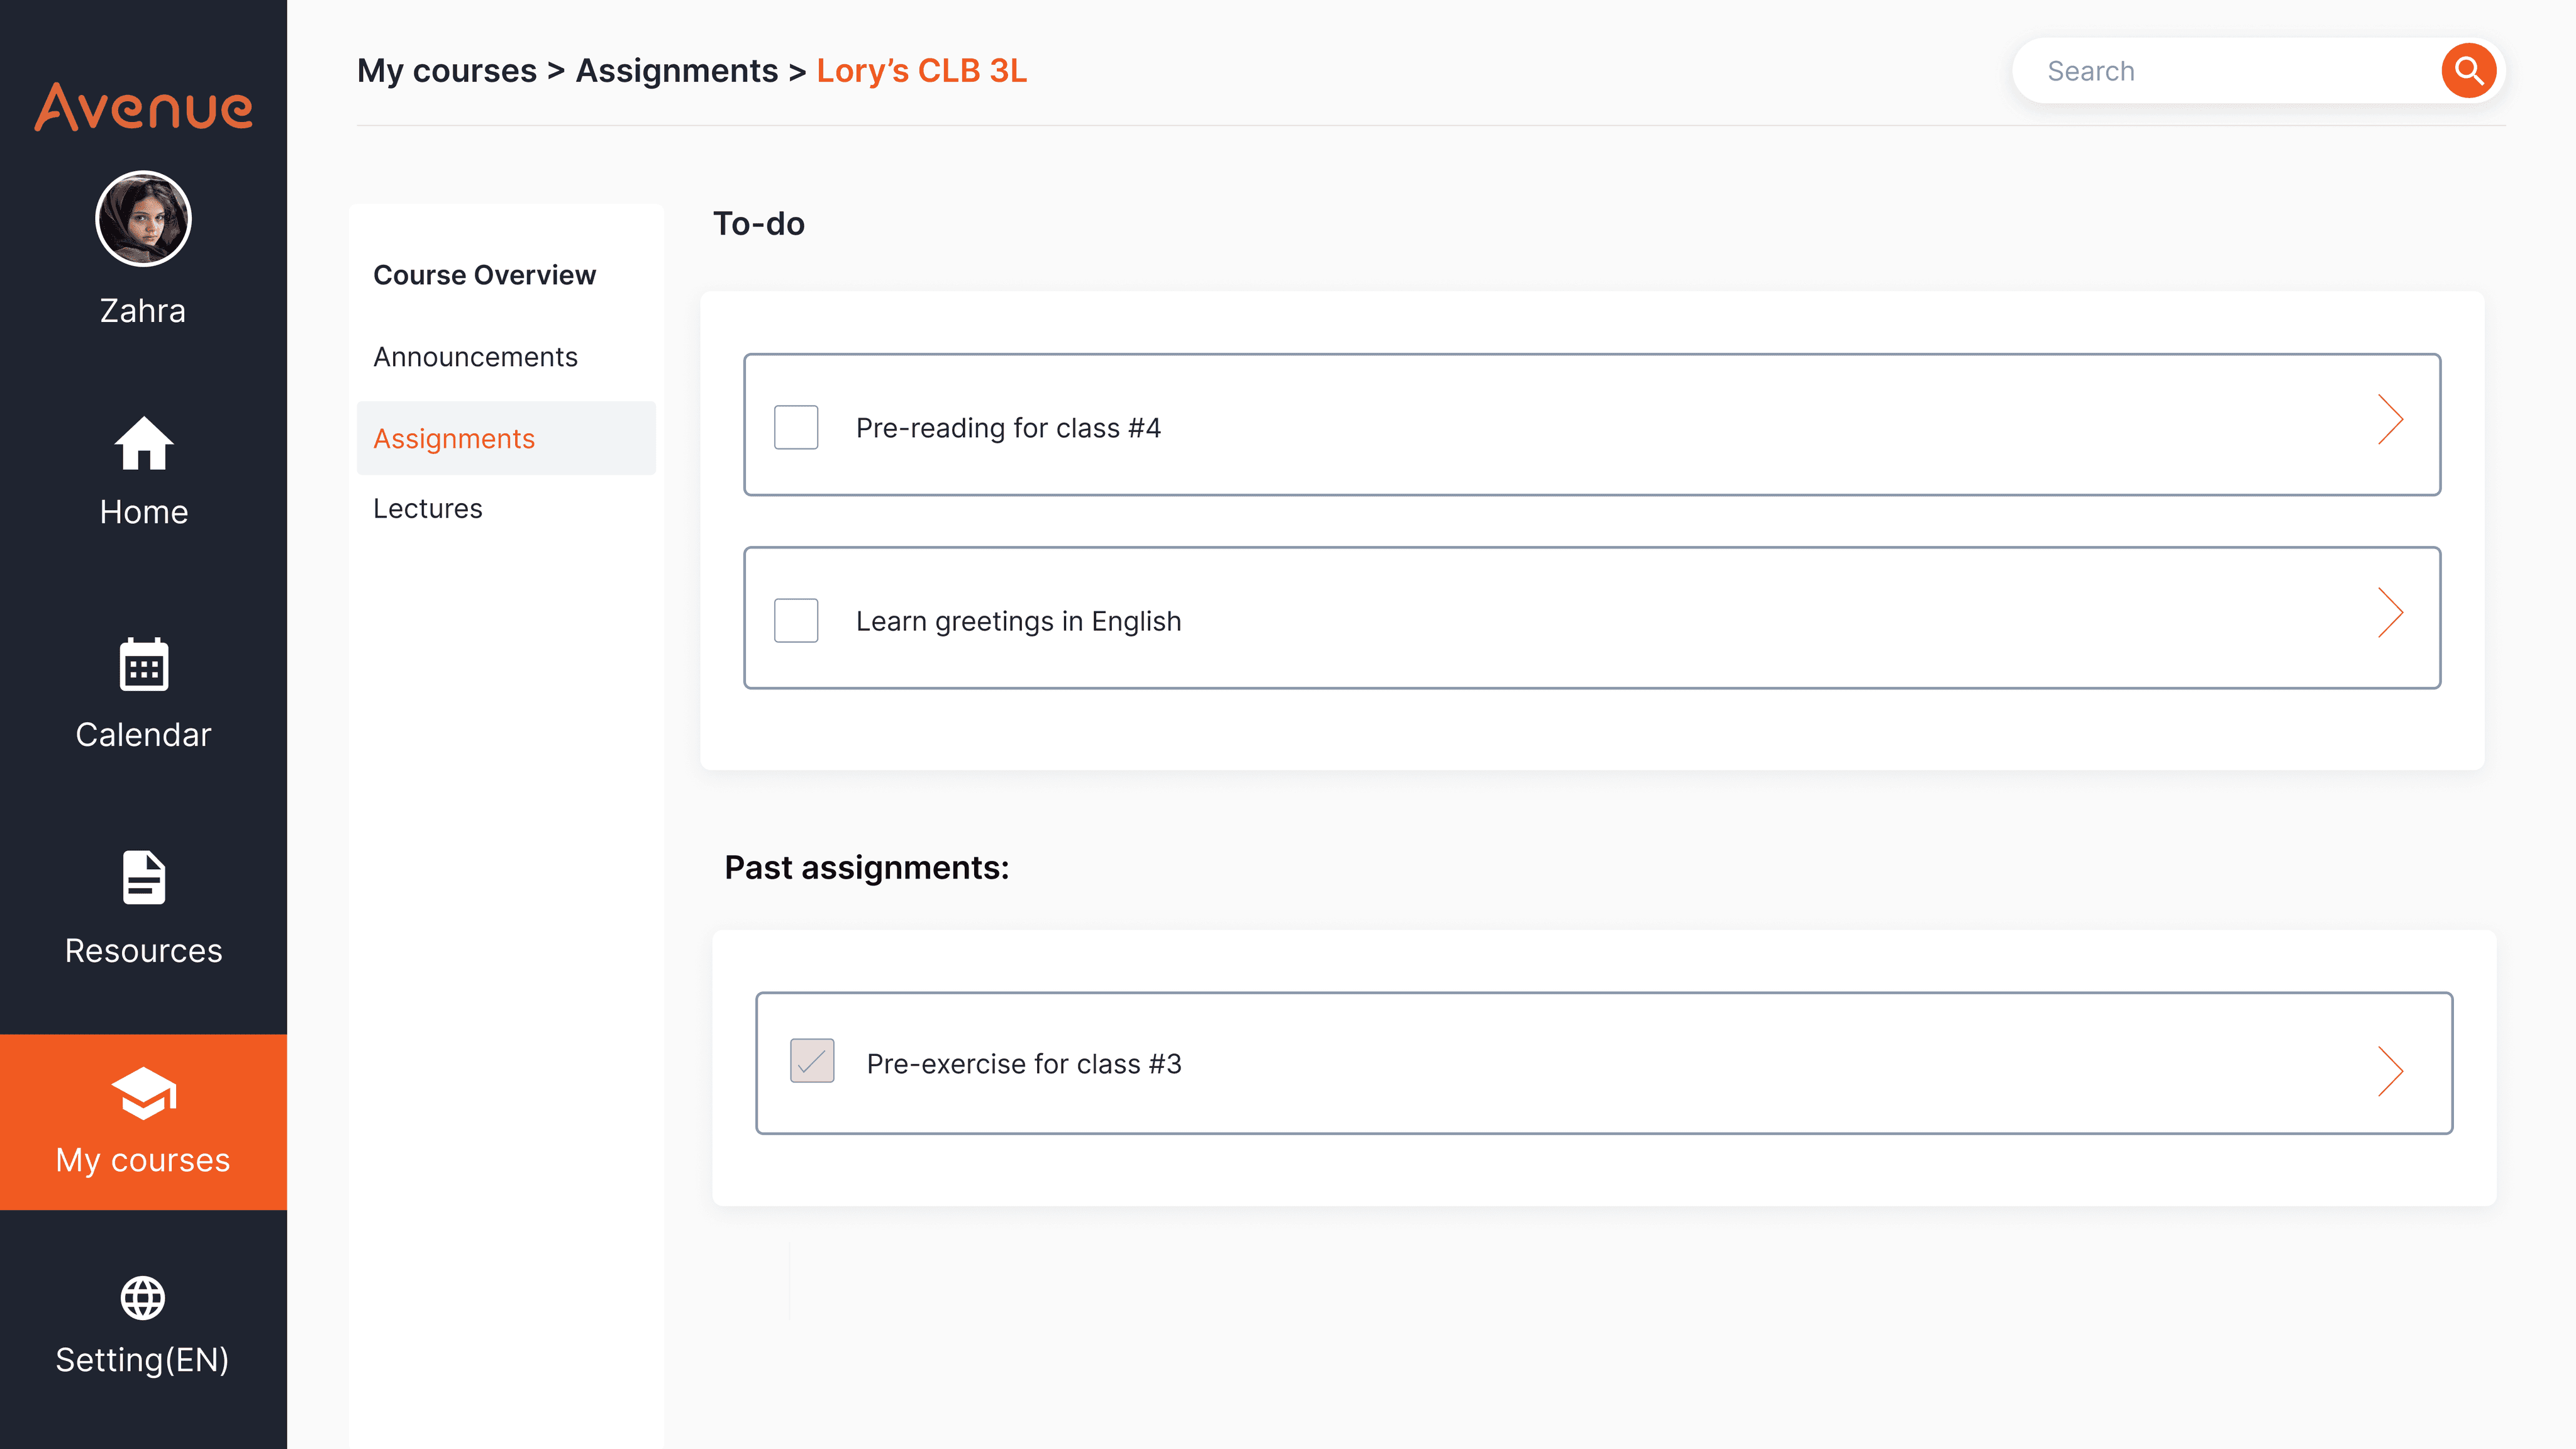This screenshot has height=1449, width=2576.
Task: Open Zahra's profile avatar
Action: point(143,219)
